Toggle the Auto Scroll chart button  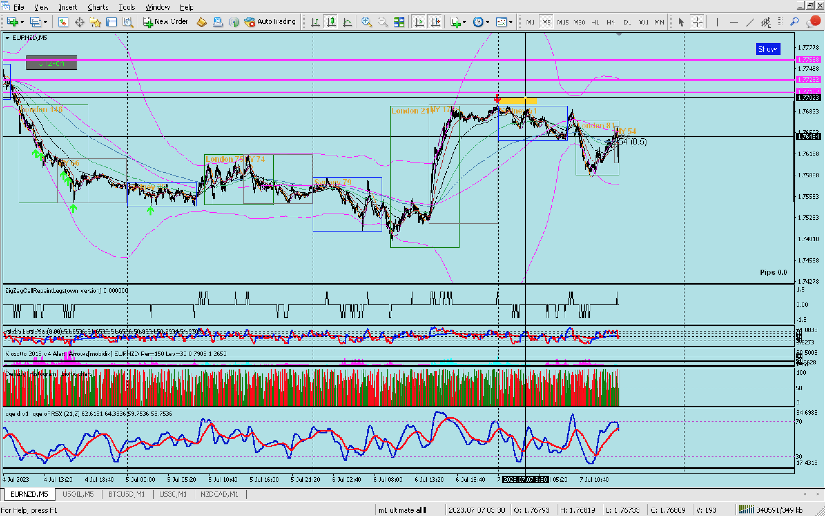click(419, 22)
